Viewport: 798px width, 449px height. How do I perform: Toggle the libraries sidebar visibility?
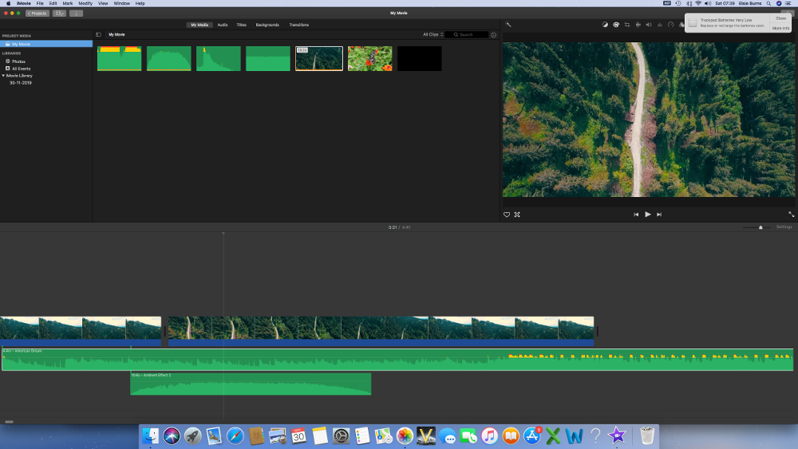point(99,35)
